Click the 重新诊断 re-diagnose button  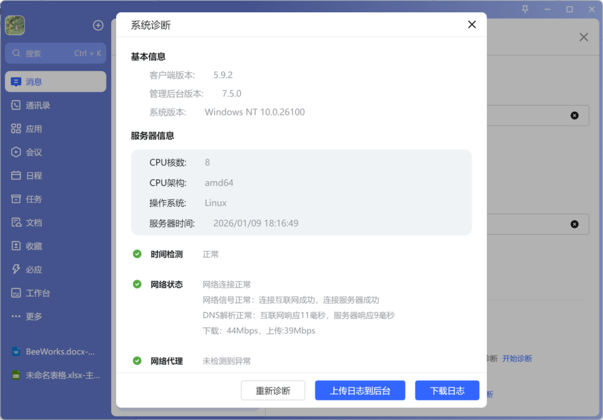point(273,390)
